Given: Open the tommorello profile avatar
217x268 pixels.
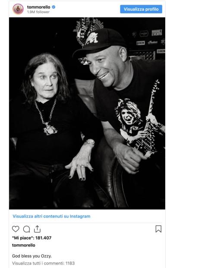Looking at the screenshot, I should tap(18, 9).
